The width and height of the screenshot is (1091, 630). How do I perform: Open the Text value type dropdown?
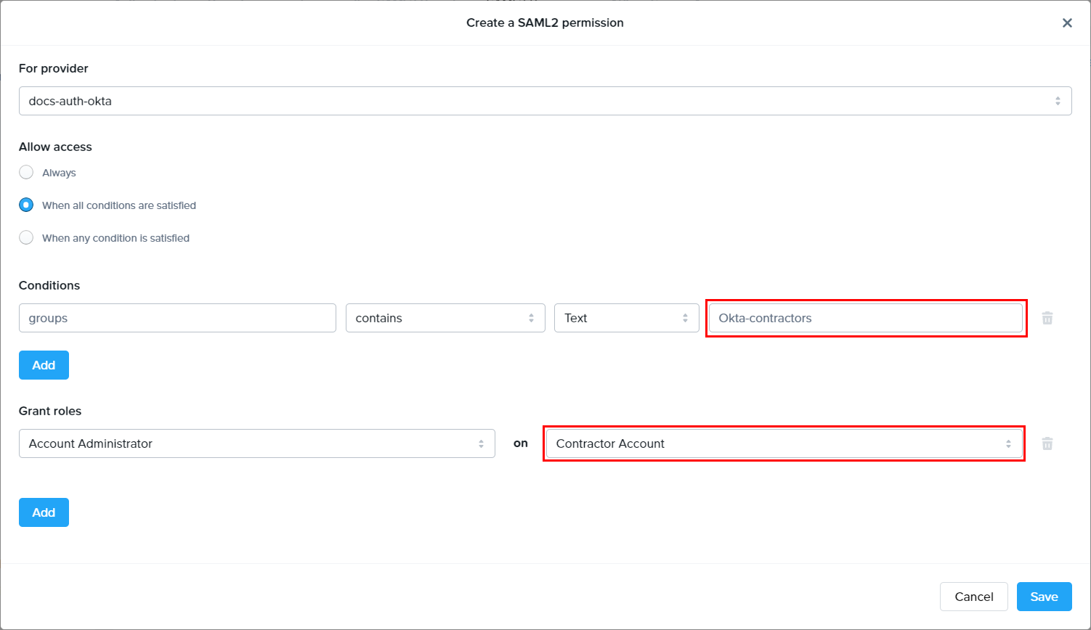click(626, 318)
